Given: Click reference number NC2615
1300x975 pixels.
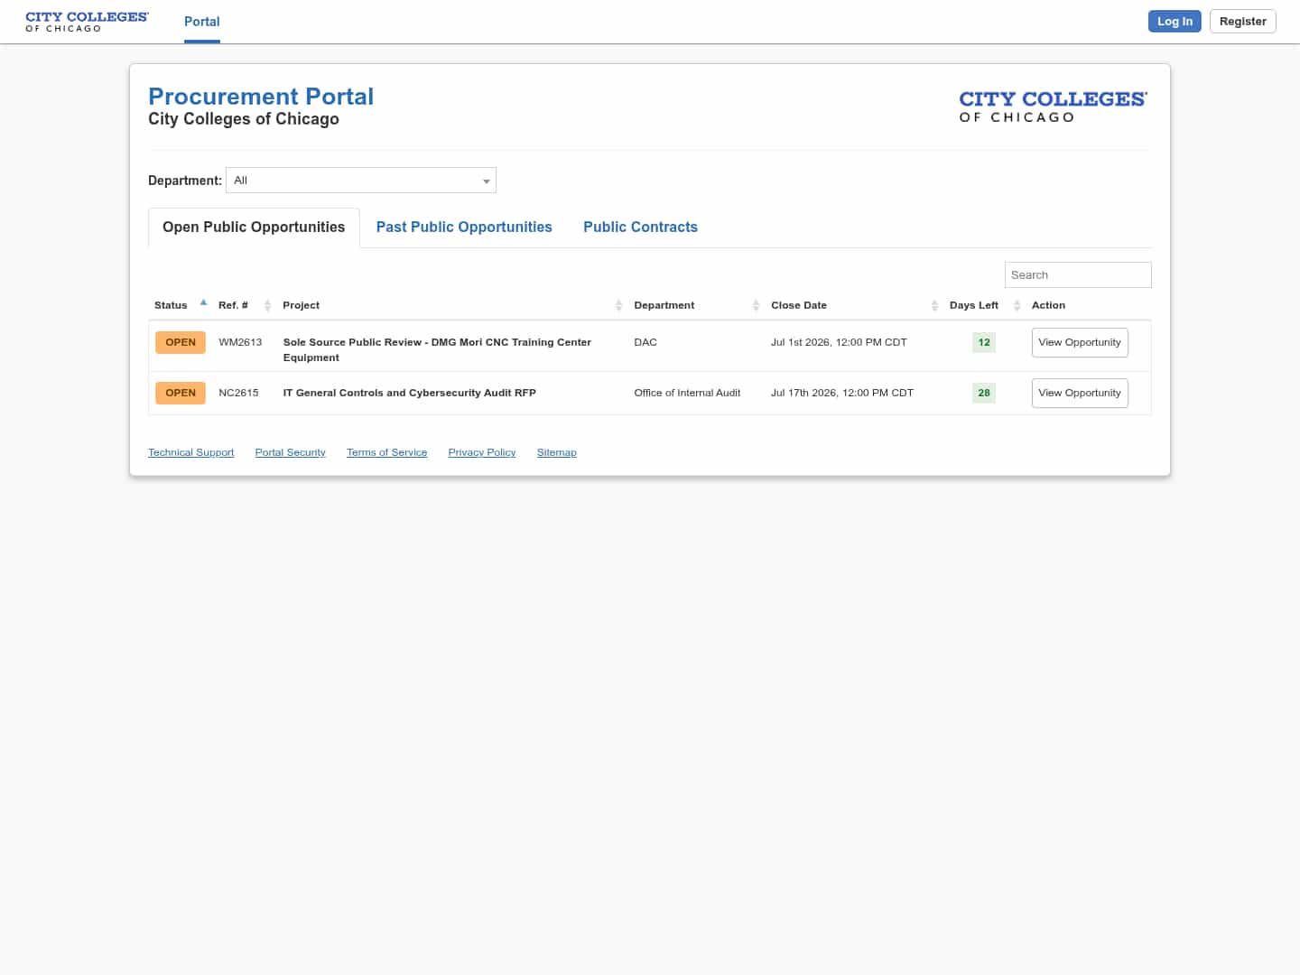Looking at the screenshot, I should (x=238, y=393).
